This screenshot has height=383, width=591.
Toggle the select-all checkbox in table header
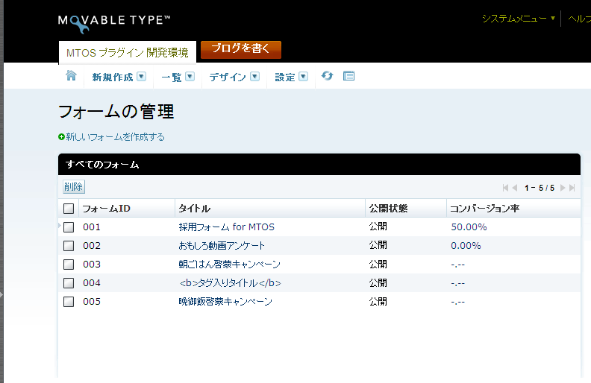click(x=69, y=209)
